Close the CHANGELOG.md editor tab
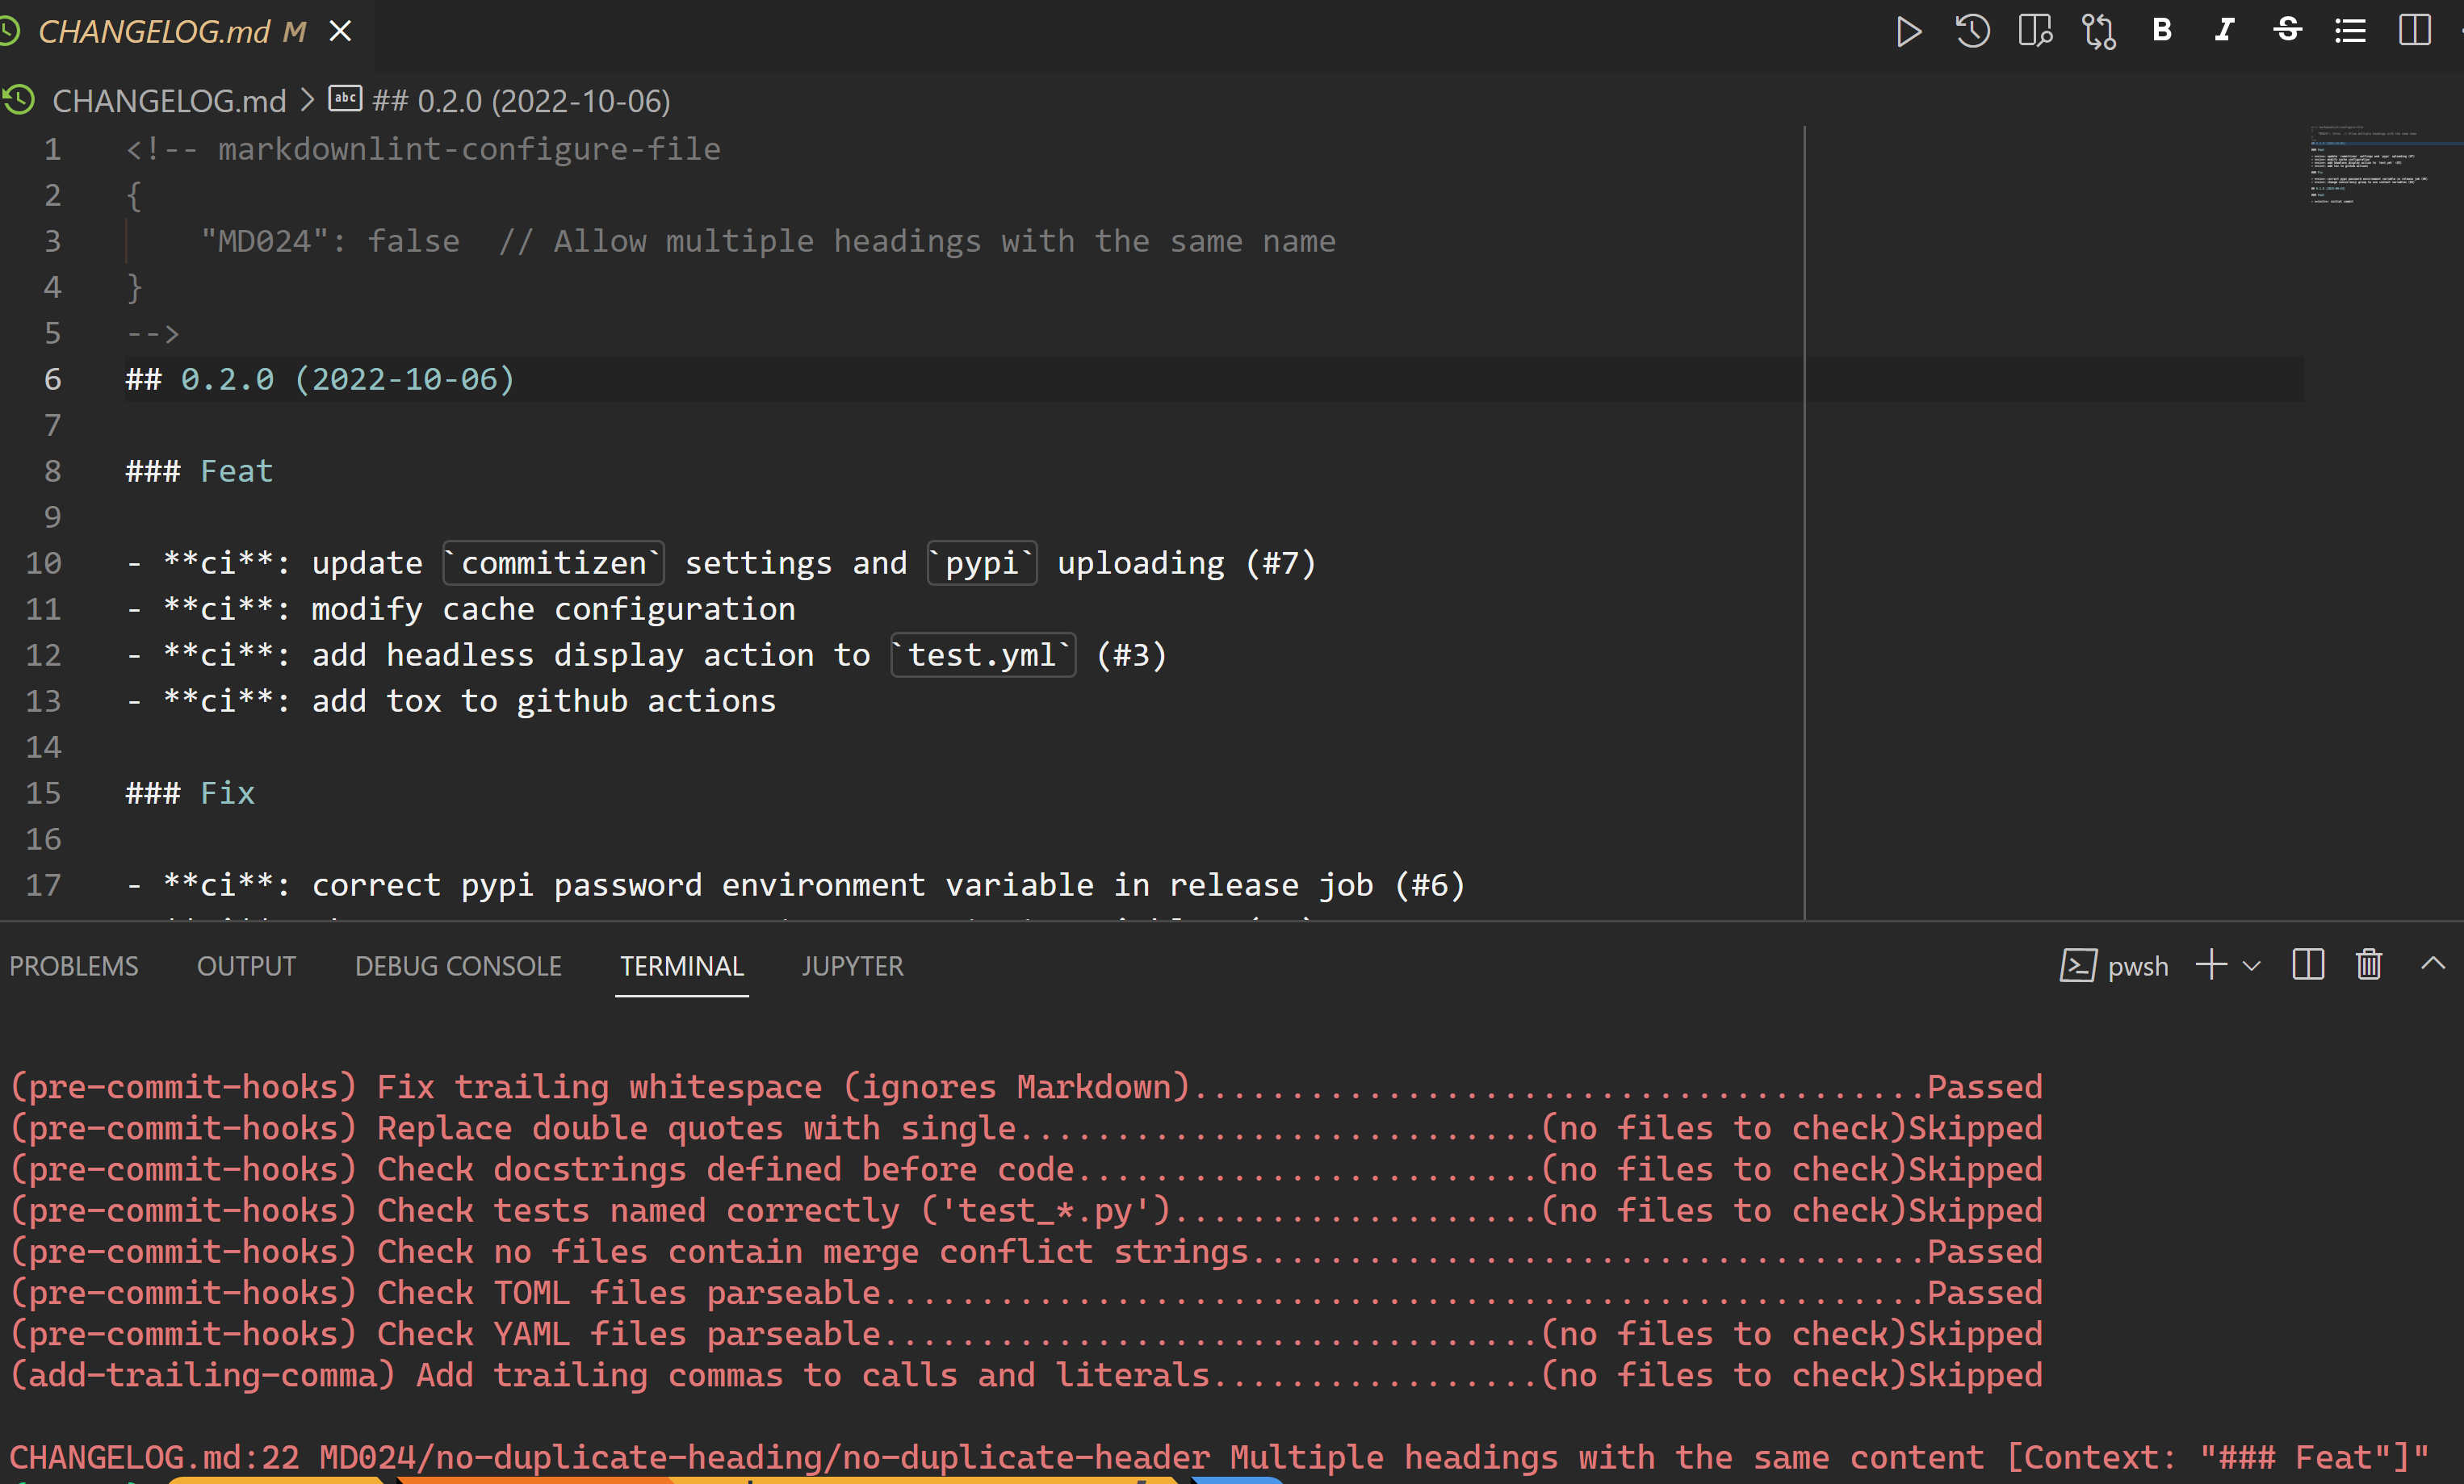This screenshot has height=1484, width=2464. 341,32
